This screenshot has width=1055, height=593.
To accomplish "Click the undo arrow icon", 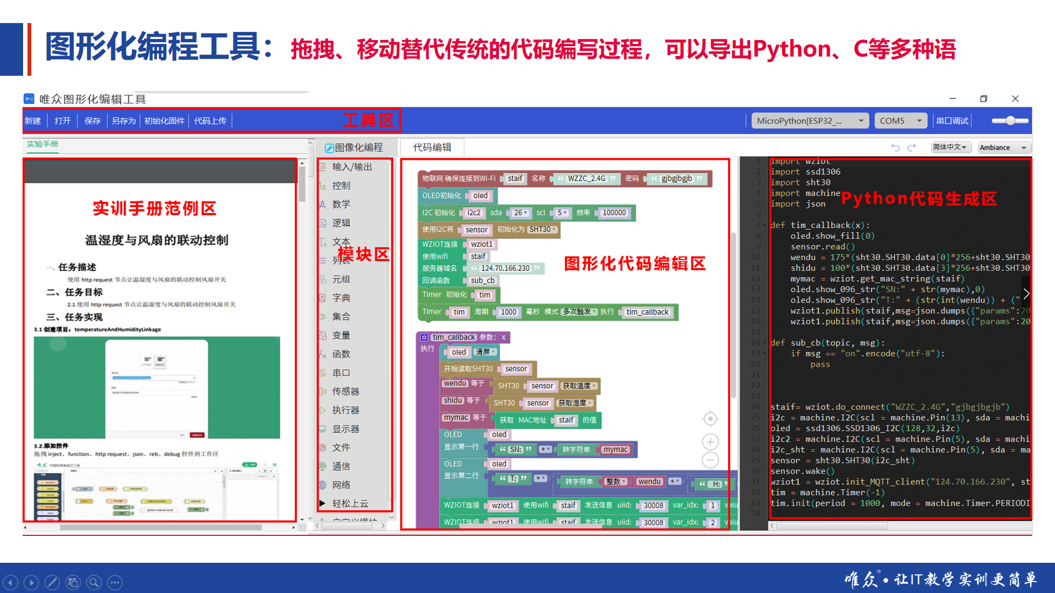I will 895,147.
